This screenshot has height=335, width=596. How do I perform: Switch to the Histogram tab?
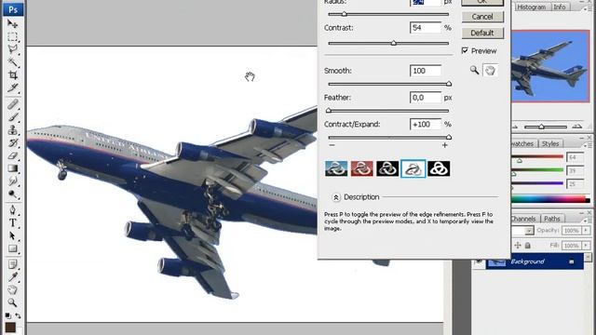pos(532,7)
